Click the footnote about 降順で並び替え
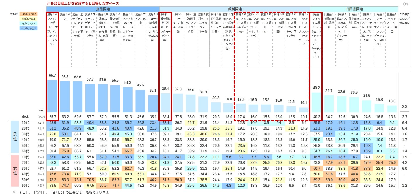This screenshot has width=418, height=194. [62, 192]
